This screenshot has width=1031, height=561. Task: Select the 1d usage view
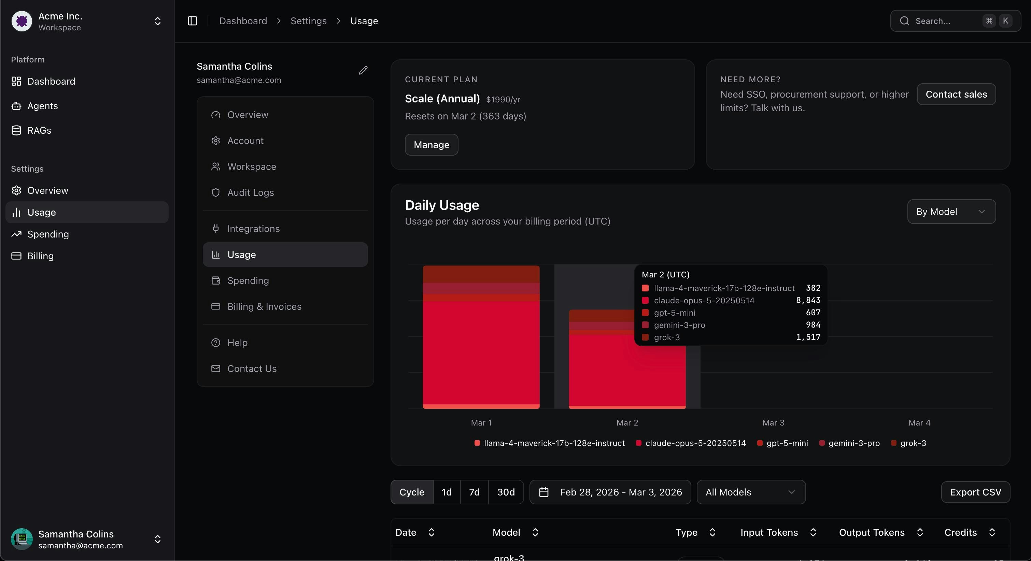[447, 492]
